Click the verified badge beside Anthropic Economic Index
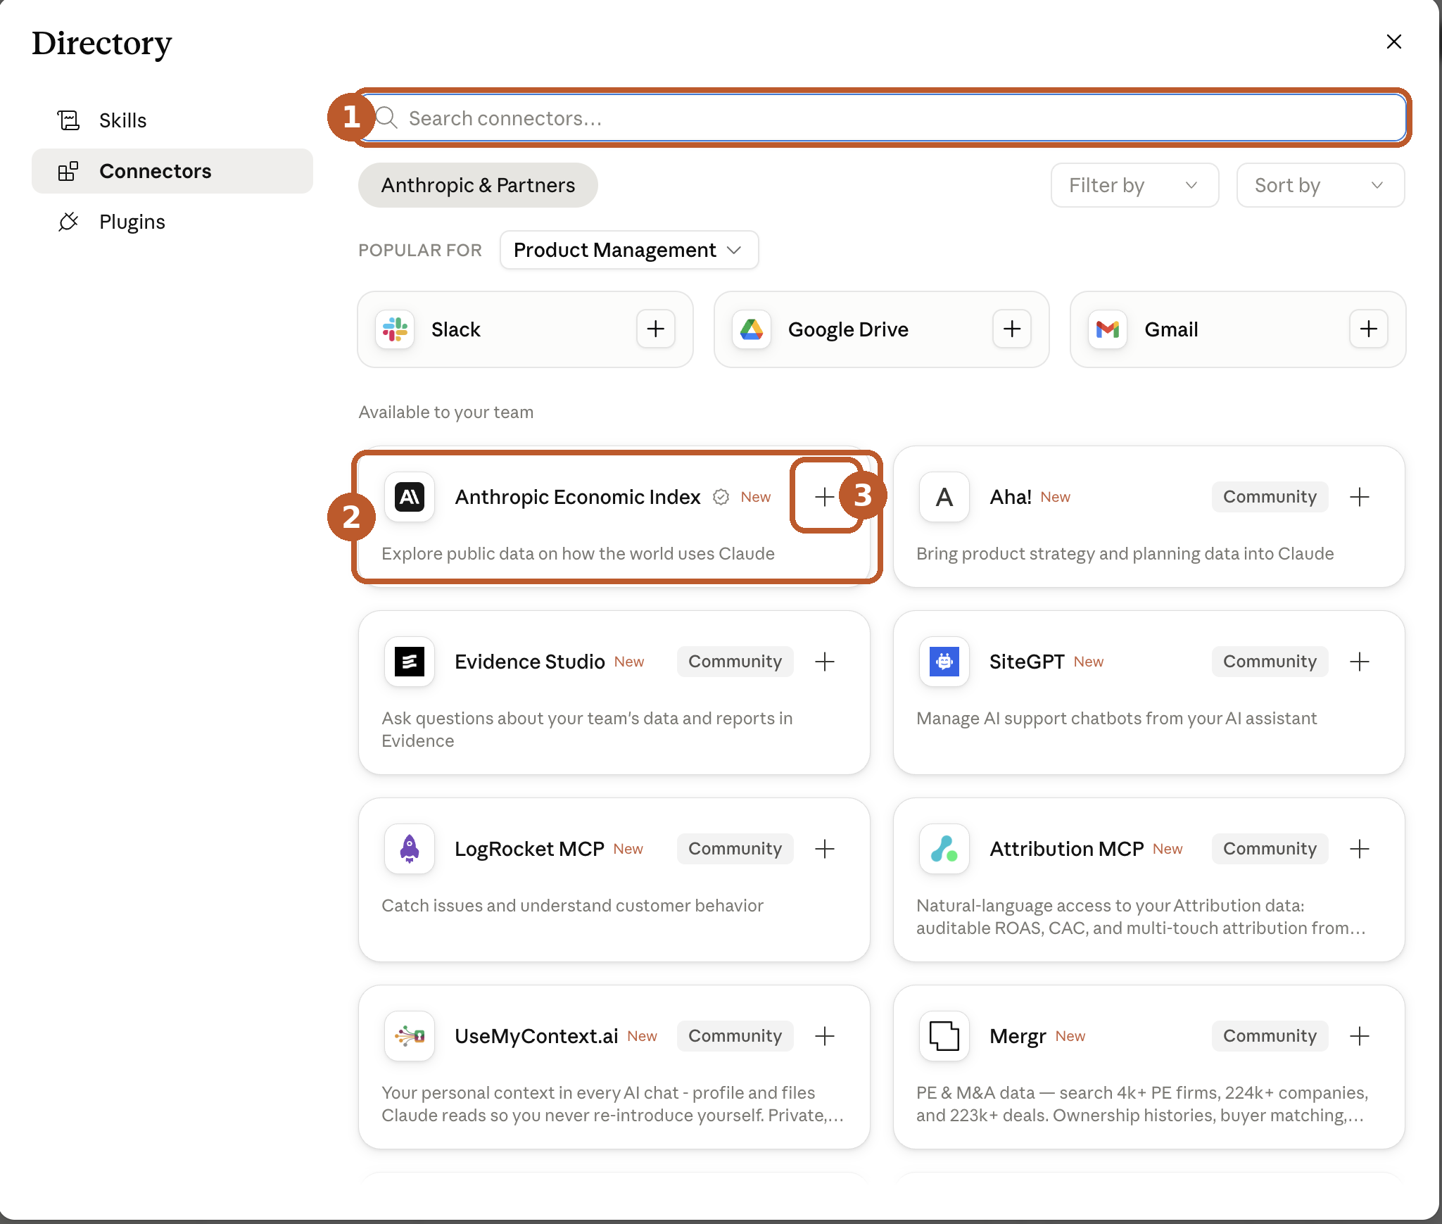This screenshot has height=1224, width=1442. tap(721, 497)
